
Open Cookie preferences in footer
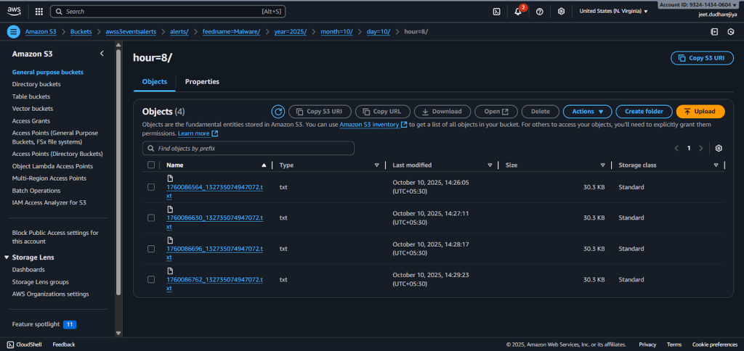pyautogui.click(x=715, y=344)
